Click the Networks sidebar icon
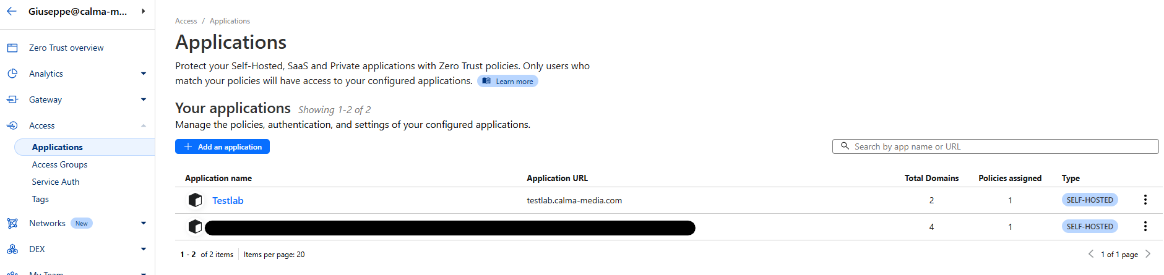The width and height of the screenshot is (1164, 275). click(12, 223)
